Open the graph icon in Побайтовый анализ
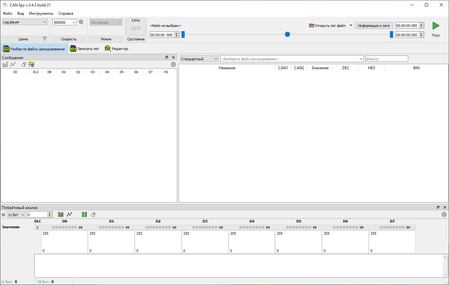Viewport: 449px width, 285px height. pos(69,214)
